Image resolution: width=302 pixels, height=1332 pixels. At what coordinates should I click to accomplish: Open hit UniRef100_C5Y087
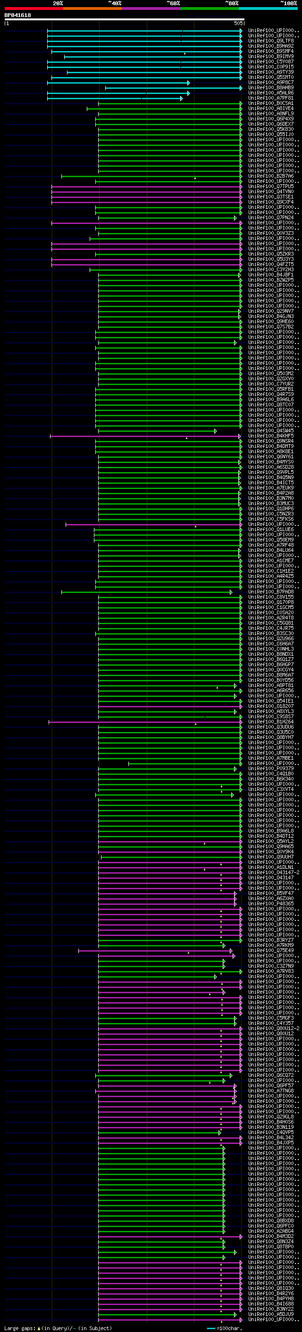click(x=271, y=61)
